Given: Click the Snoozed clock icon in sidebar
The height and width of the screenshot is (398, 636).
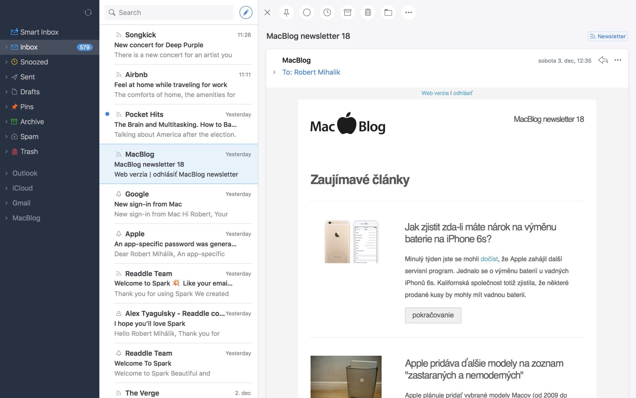Looking at the screenshot, I should pos(14,62).
